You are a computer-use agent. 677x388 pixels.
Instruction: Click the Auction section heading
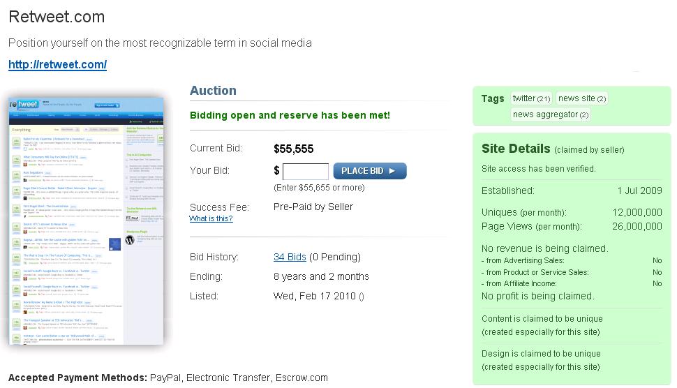(x=213, y=91)
